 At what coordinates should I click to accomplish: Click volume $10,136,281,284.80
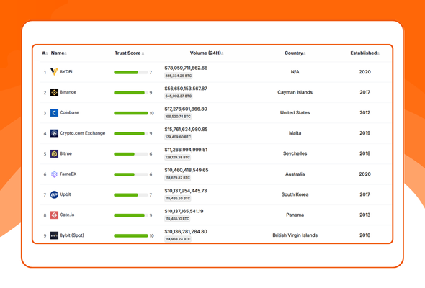(186, 232)
